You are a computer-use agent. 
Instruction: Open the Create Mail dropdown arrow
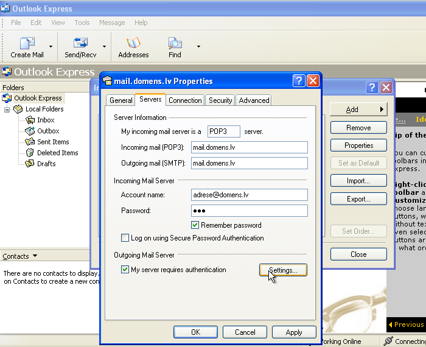pos(51,46)
